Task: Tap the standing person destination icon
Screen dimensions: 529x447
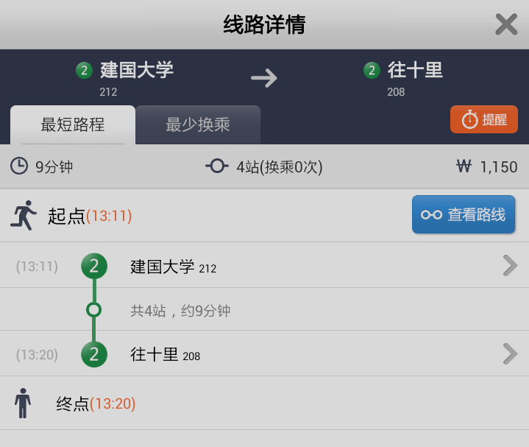Action: point(24,404)
